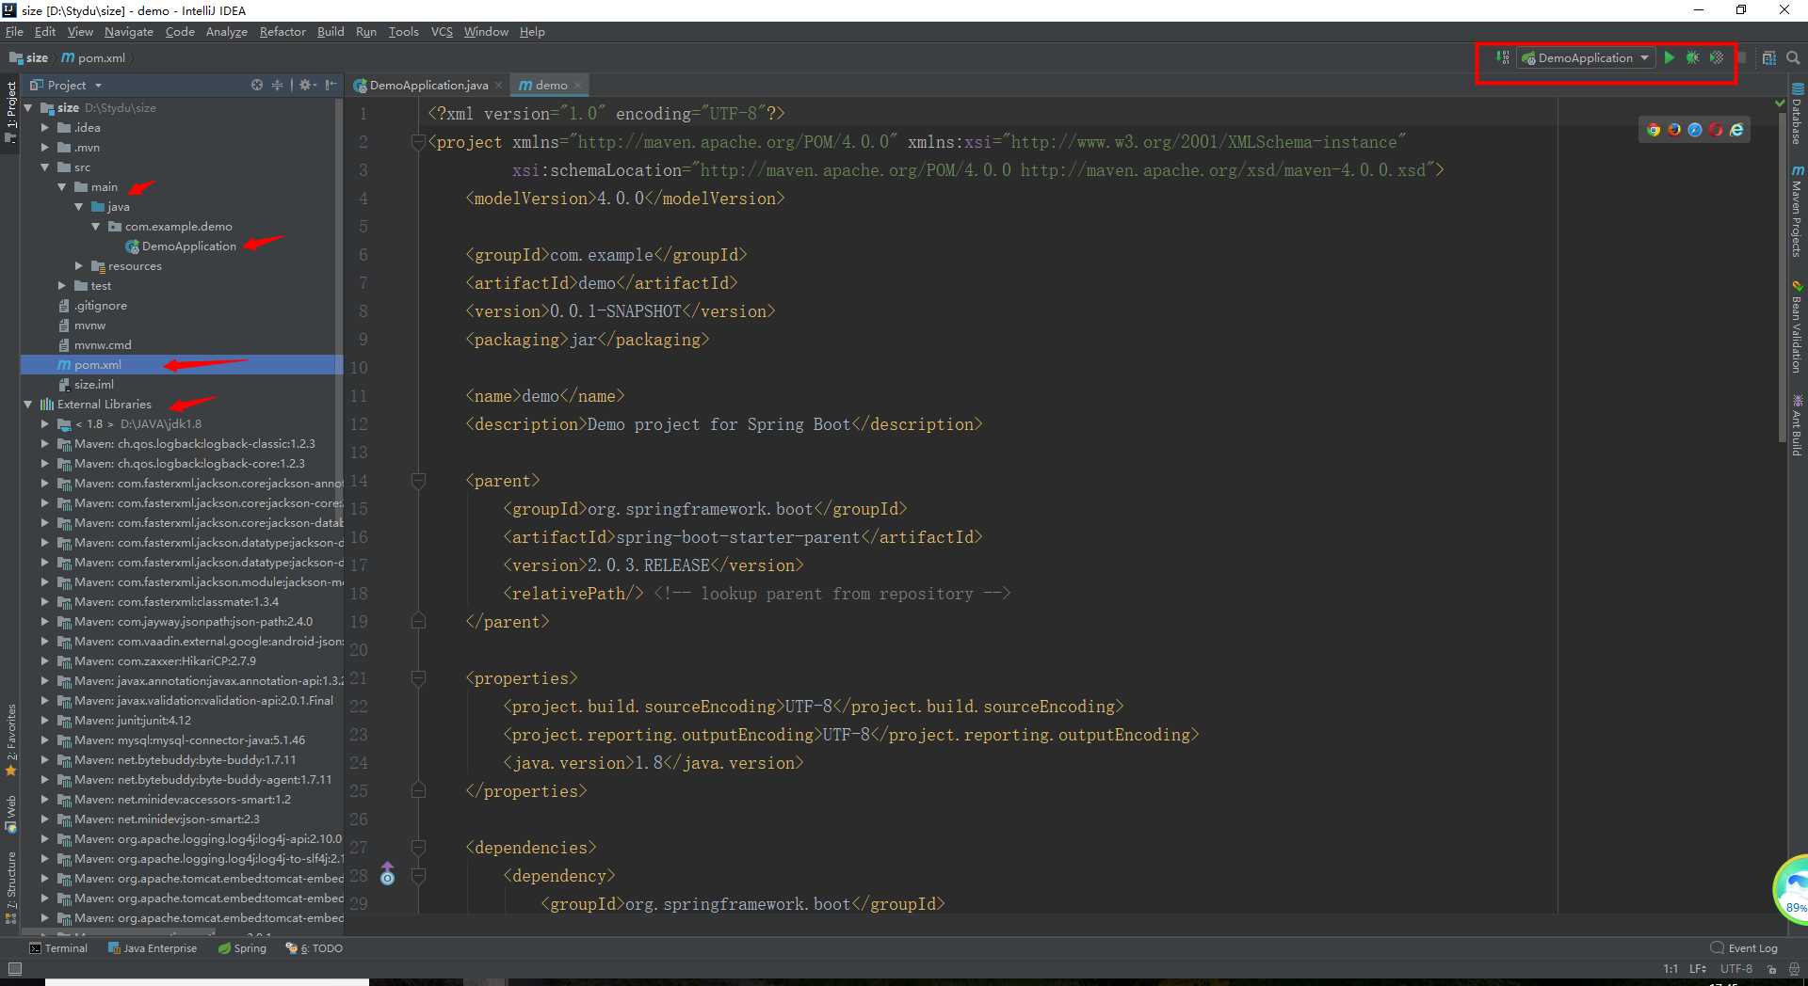Expand the test folder

click(61, 286)
